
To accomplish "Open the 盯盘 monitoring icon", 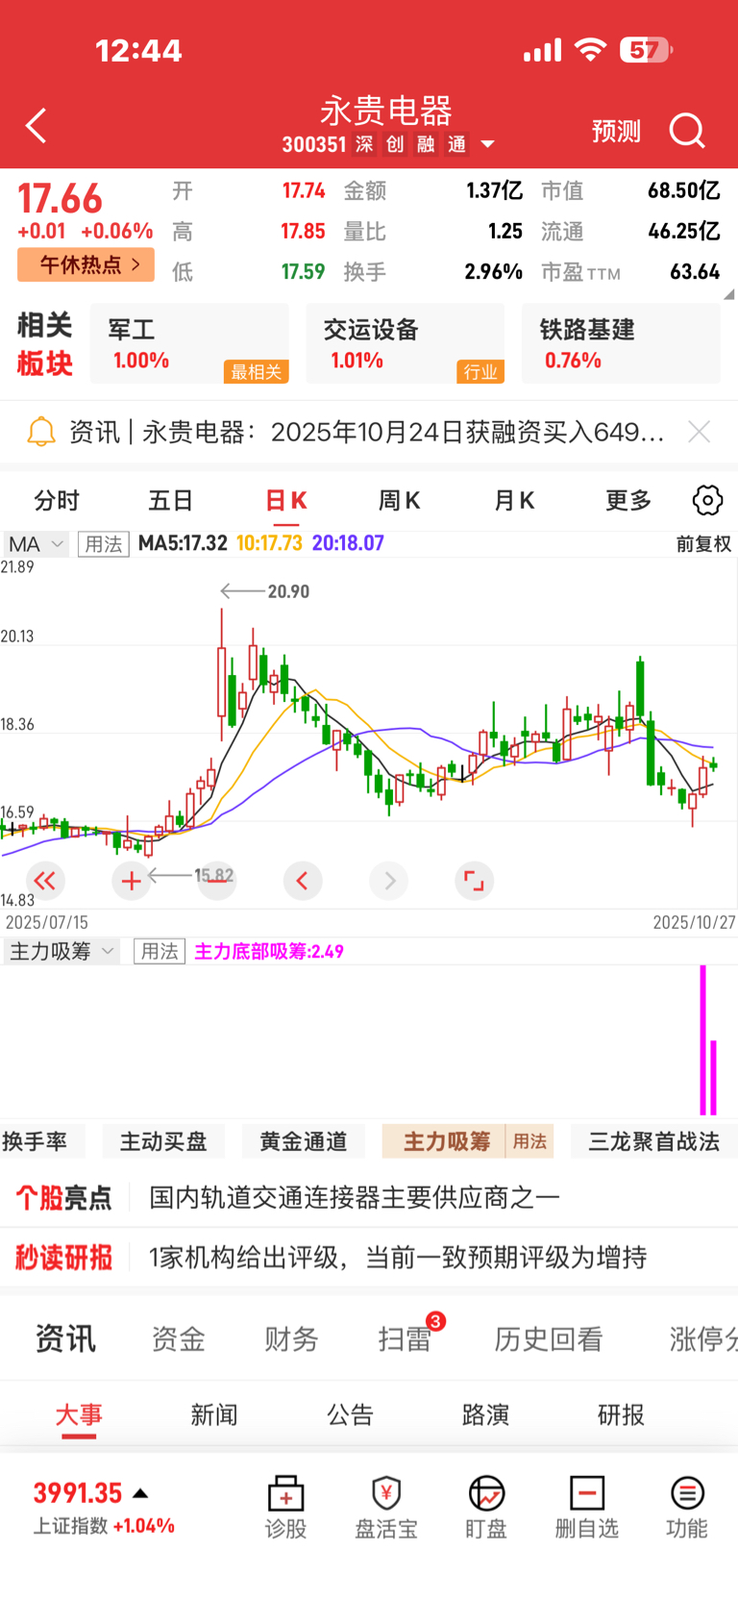I will click(x=486, y=1508).
